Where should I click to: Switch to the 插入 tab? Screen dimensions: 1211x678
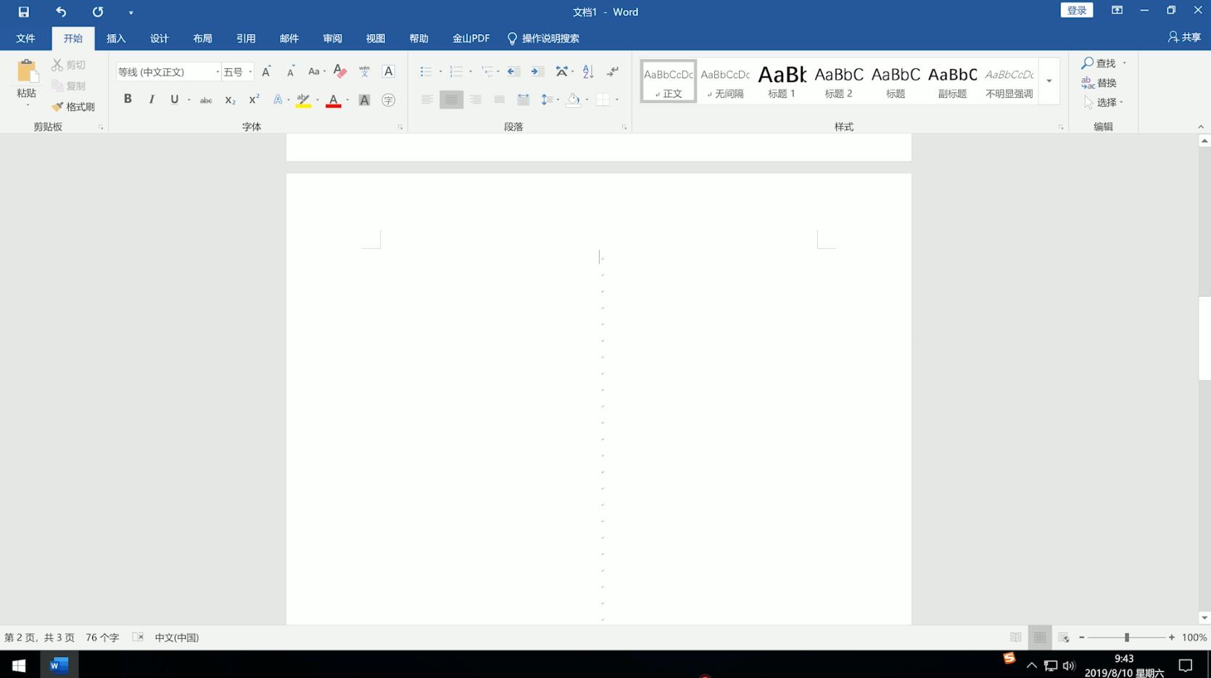tap(116, 38)
